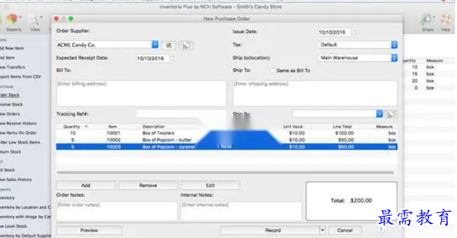This screenshot has width=457, height=238.
Task: Click the View toolbar icon in the main window
Action: [x=35, y=23]
